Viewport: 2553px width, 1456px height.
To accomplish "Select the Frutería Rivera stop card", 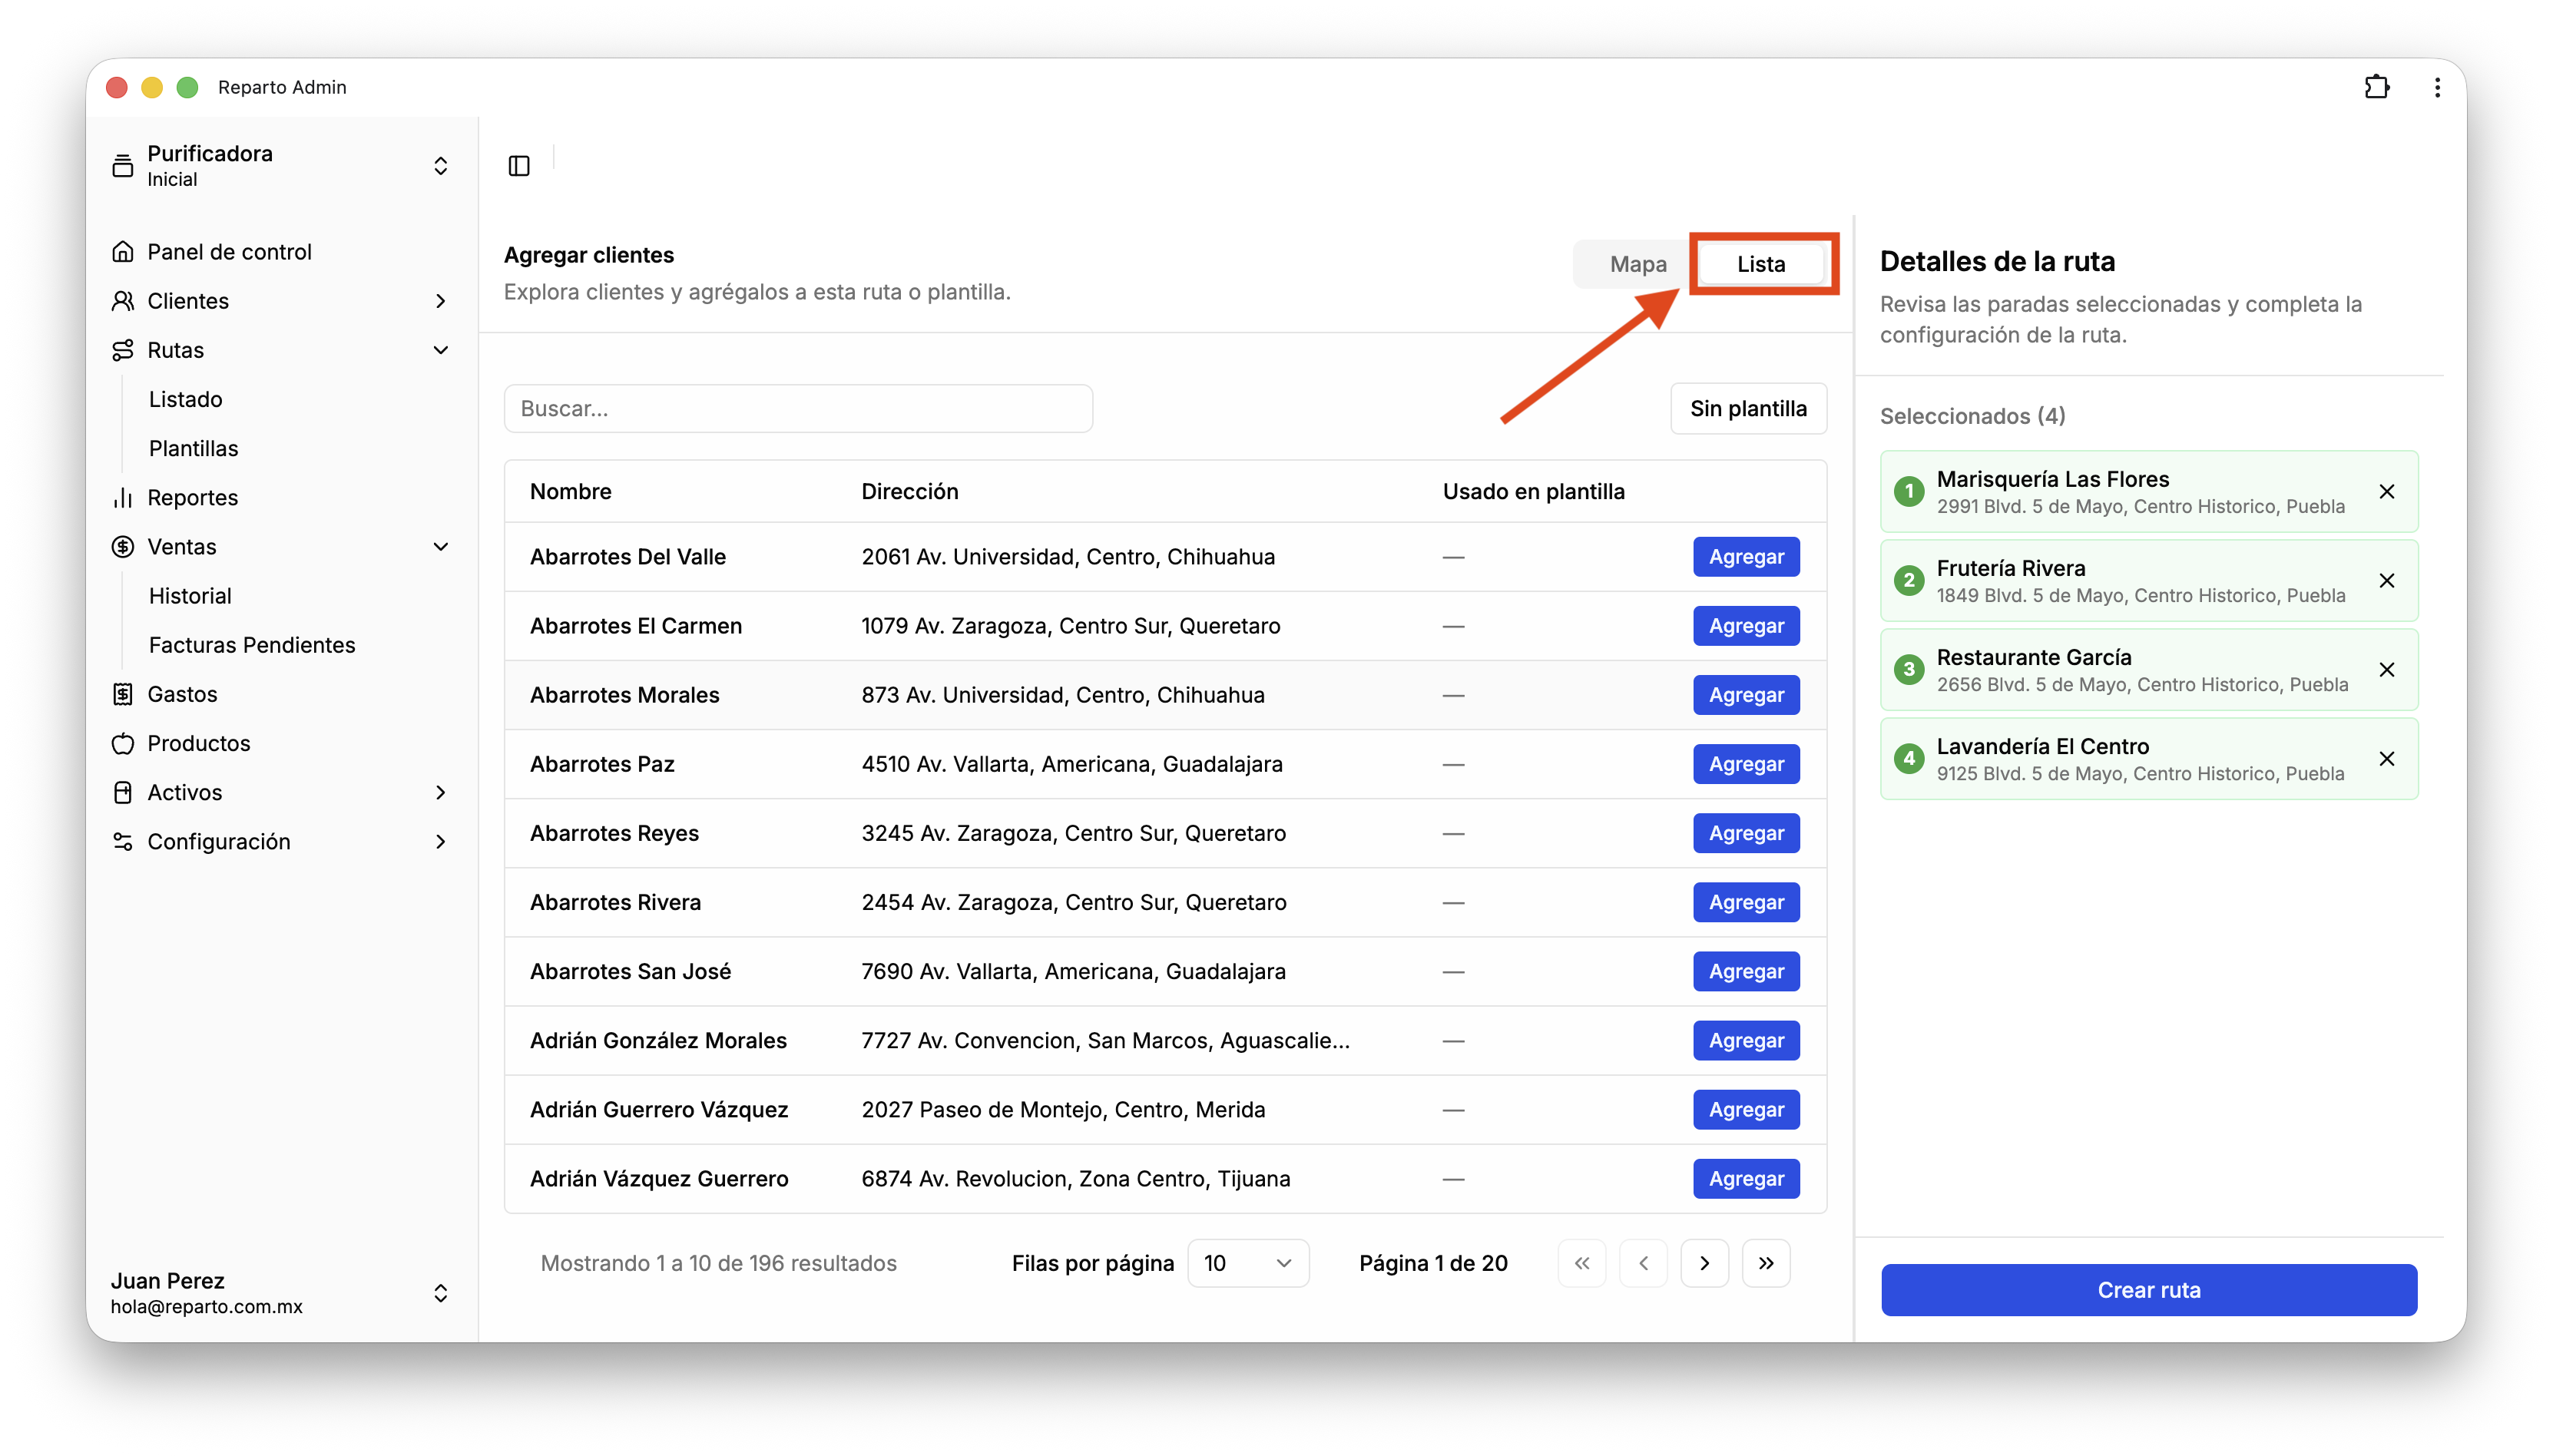I will coord(2148,581).
